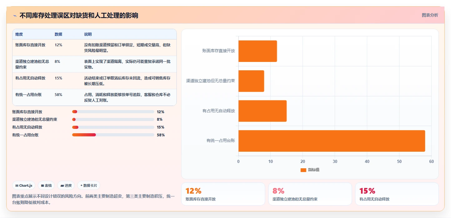Select the Chart.js tag

coord(24,185)
